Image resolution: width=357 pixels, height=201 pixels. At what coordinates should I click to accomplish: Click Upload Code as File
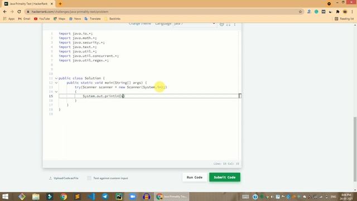coord(64,178)
